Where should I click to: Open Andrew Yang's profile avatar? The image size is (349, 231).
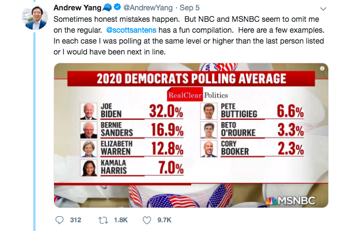(34, 19)
